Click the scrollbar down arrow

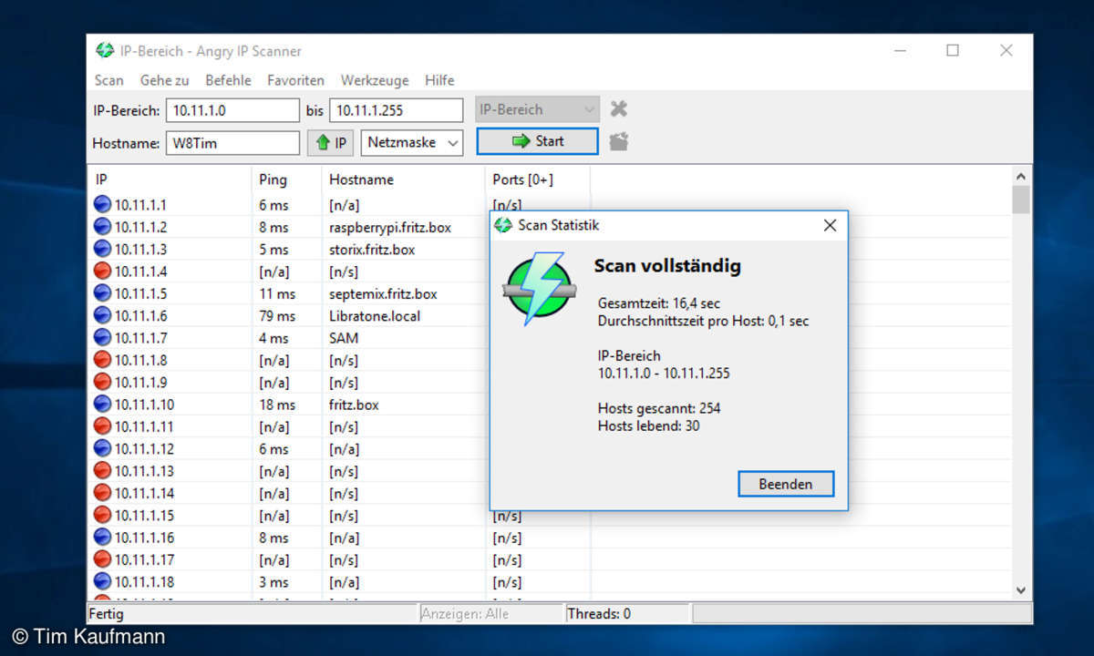[x=1021, y=590]
